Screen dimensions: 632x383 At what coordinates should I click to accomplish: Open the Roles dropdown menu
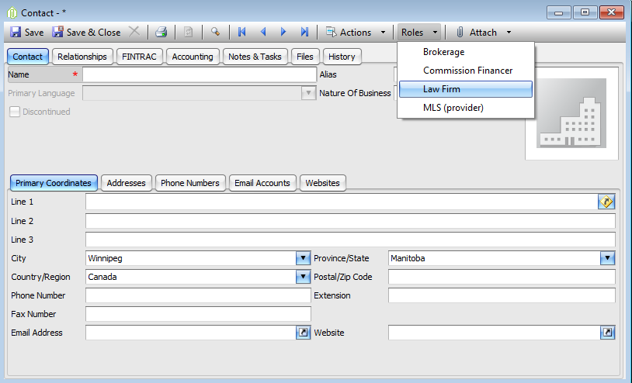click(x=419, y=33)
